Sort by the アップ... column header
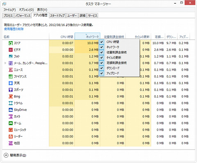This screenshot has width=197, height=163. click(183, 37)
